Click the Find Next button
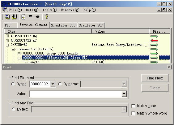 point(155,78)
